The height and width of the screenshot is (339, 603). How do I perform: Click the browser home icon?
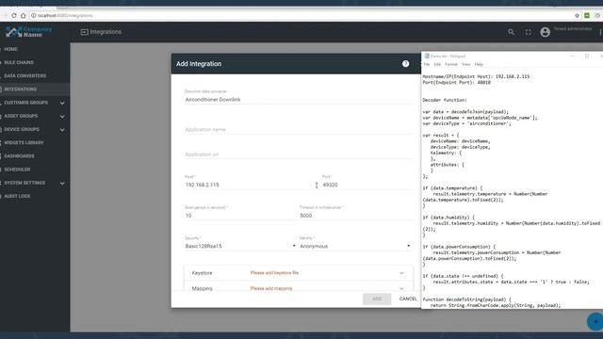(x=23, y=16)
